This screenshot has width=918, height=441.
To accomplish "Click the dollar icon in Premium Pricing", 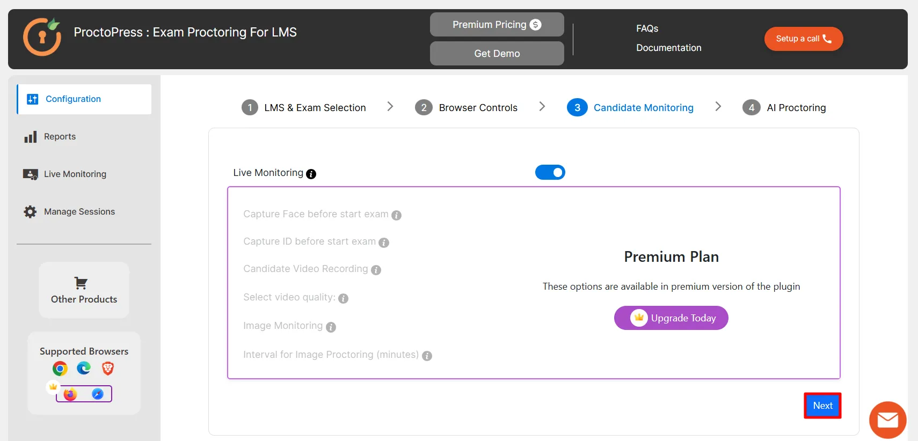I will [x=535, y=25].
